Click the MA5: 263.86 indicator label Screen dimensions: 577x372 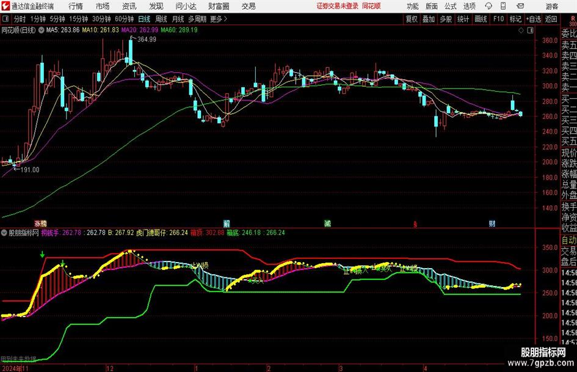(x=63, y=30)
